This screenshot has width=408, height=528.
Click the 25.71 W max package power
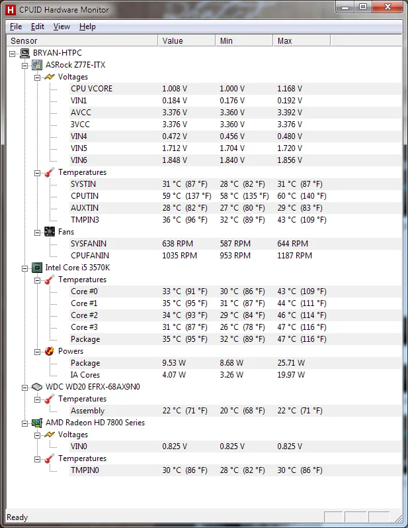[x=291, y=363]
